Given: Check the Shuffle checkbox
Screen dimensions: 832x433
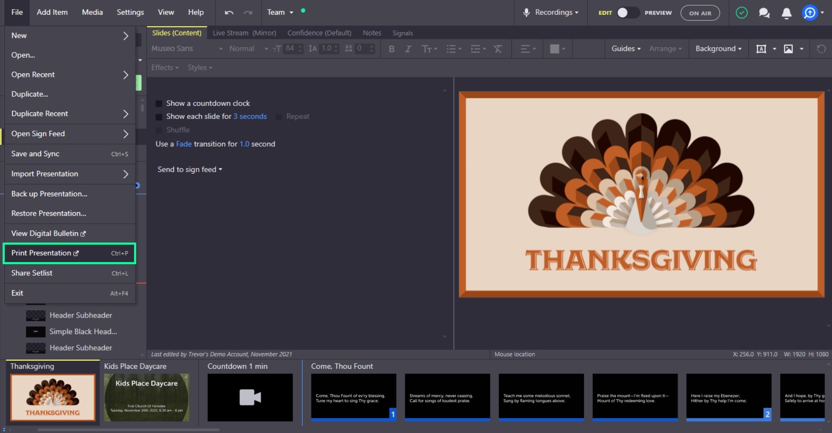Looking at the screenshot, I should coord(159,130).
